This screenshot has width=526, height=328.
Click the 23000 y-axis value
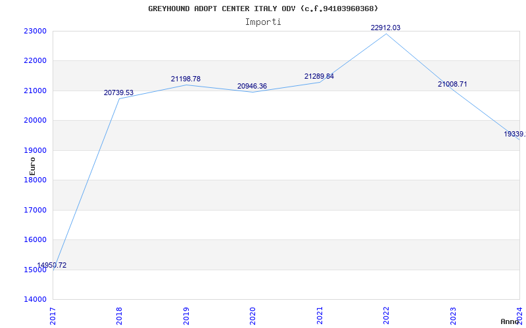pos(35,31)
